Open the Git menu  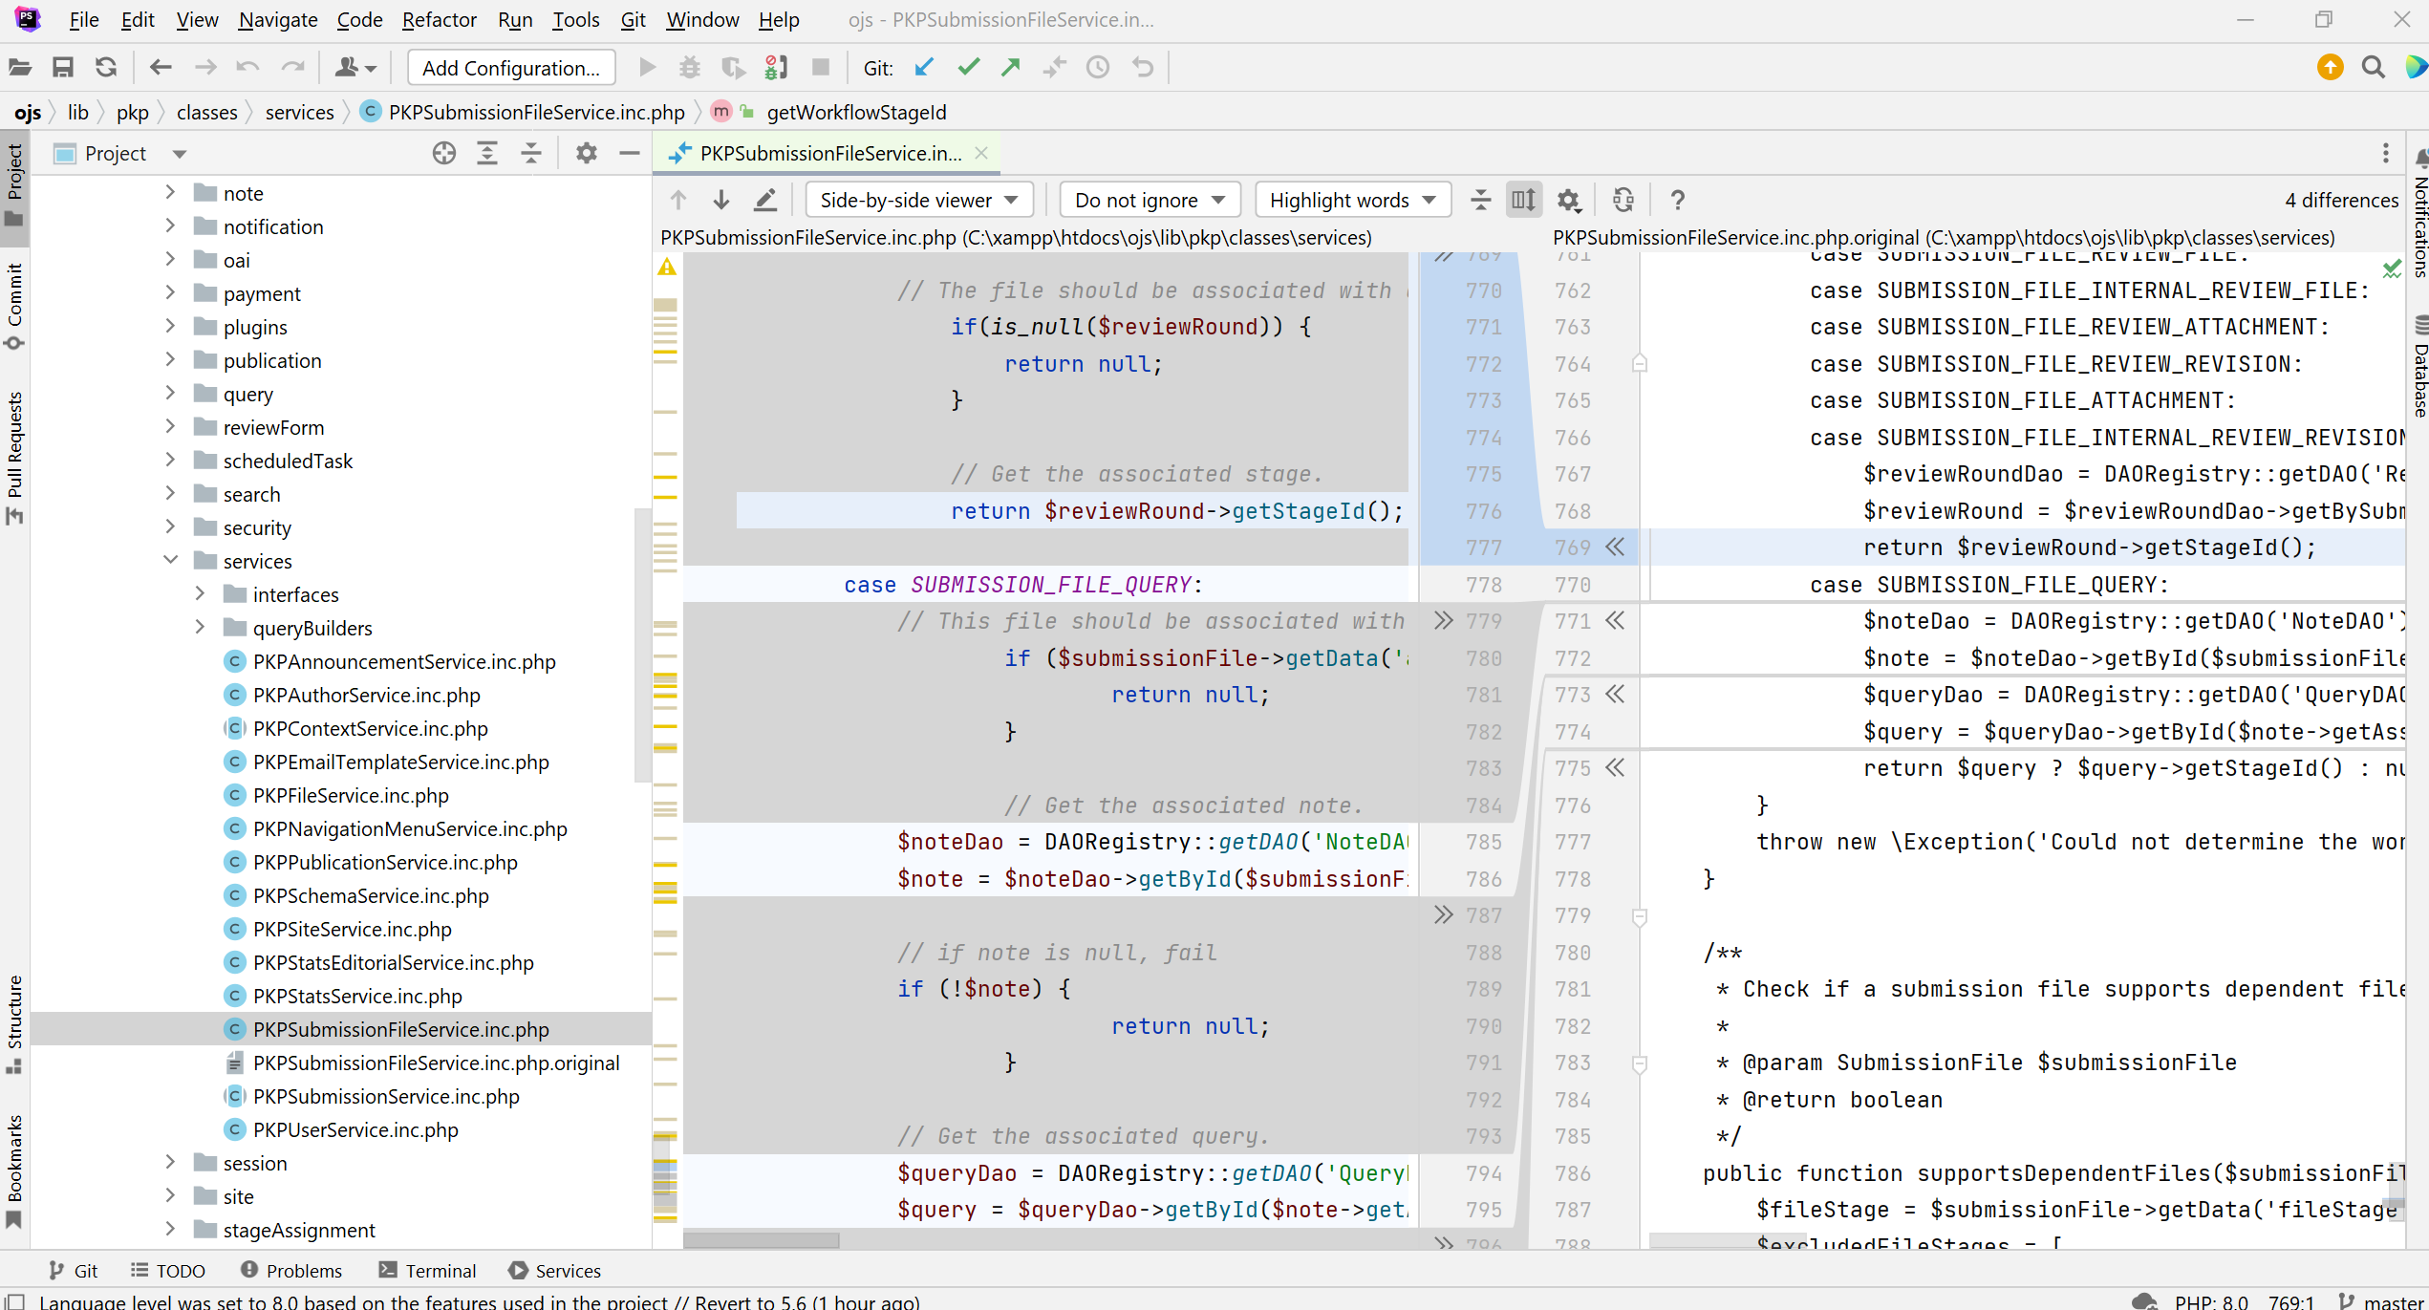(x=633, y=19)
